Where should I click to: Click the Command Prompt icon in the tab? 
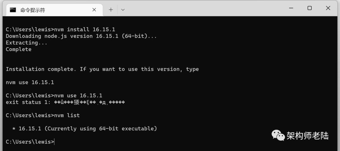[x=13, y=10]
